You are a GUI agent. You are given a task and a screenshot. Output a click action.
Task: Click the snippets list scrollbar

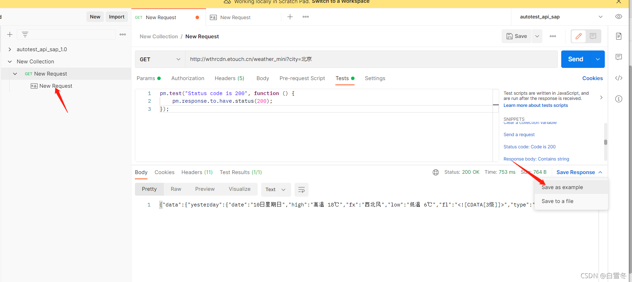(x=606, y=142)
